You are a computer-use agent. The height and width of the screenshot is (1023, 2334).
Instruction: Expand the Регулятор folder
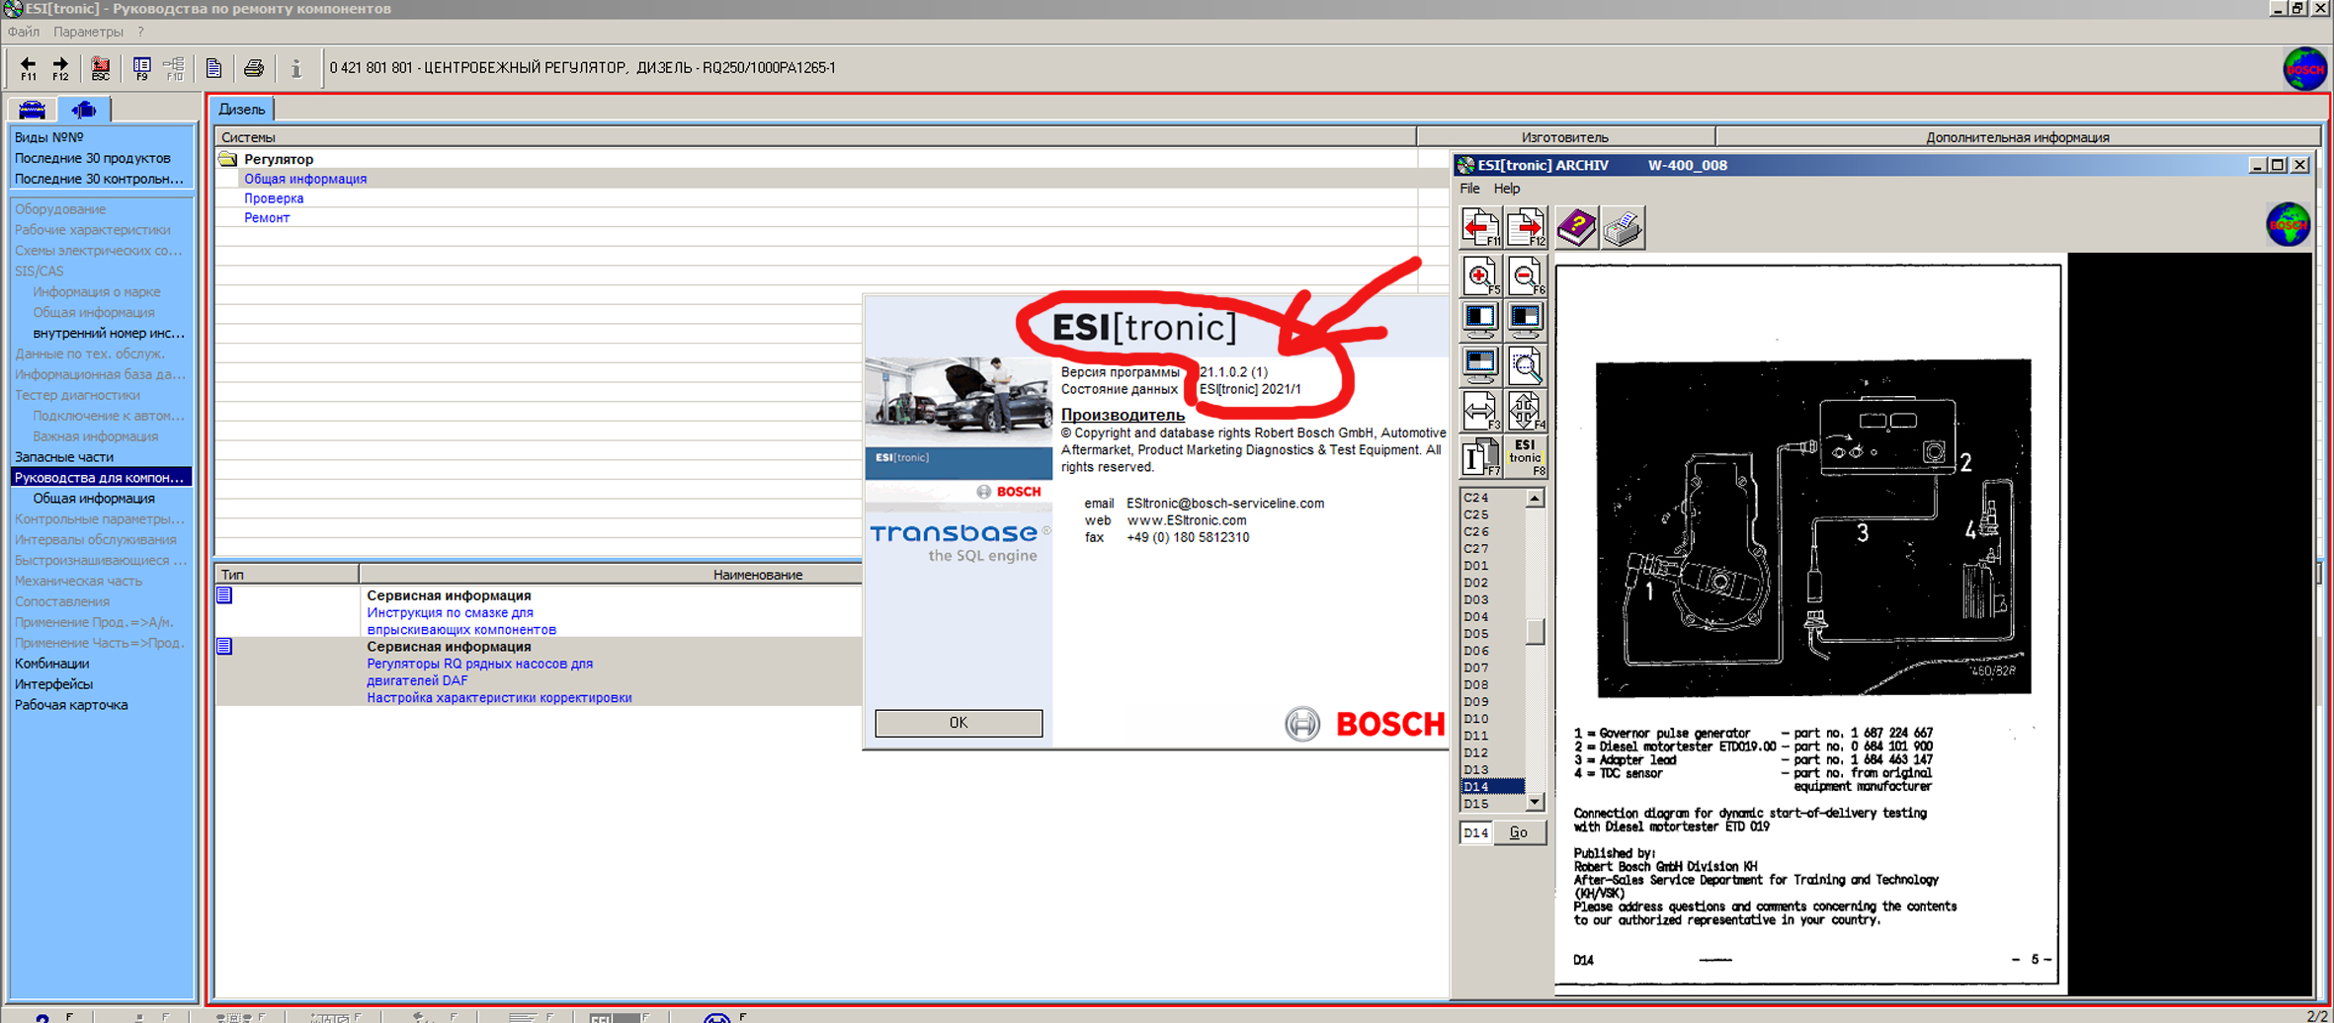[x=228, y=159]
